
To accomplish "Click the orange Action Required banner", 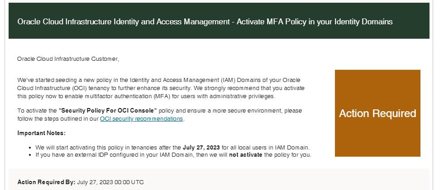I will pyautogui.click(x=377, y=113).
